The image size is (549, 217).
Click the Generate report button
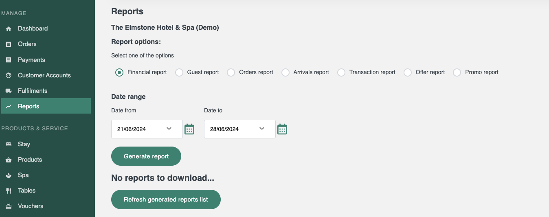146,156
